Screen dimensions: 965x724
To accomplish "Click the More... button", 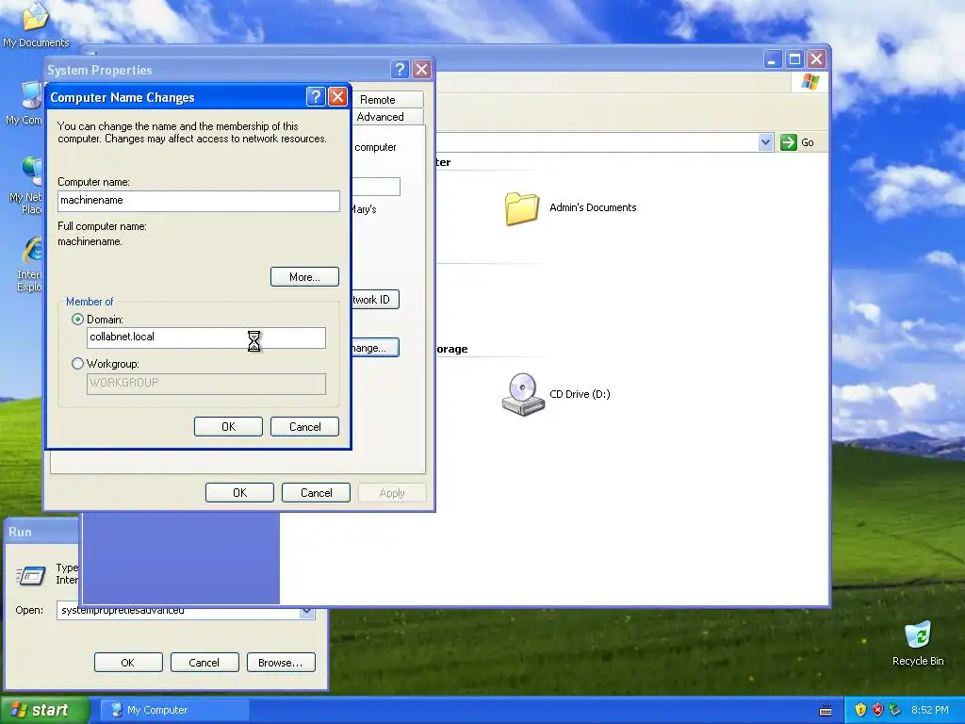I will [304, 277].
